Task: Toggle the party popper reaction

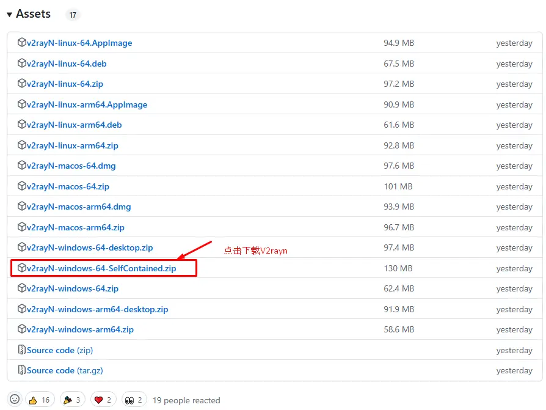Action: click(x=73, y=400)
